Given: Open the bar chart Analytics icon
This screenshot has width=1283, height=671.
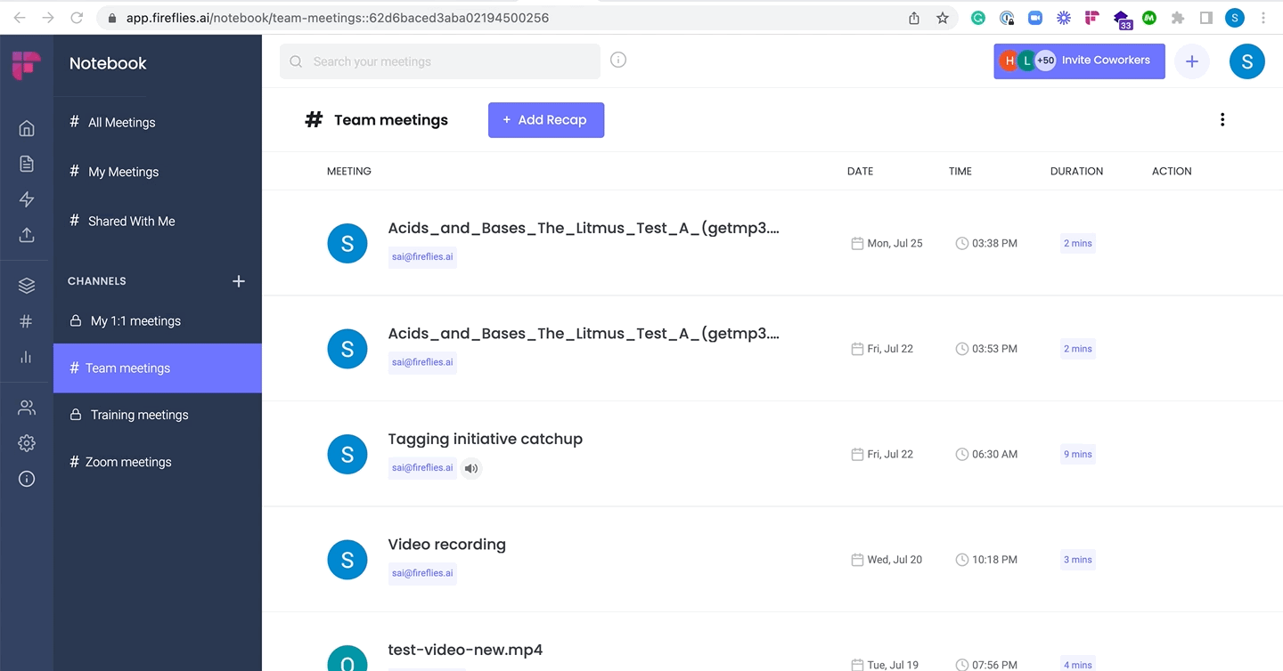Looking at the screenshot, I should tap(27, 357).
